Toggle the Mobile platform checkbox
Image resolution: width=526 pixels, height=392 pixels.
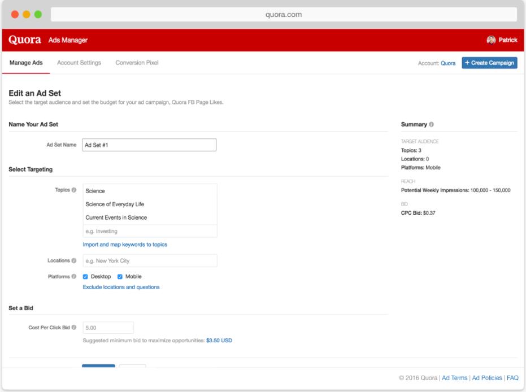(120, 277)
